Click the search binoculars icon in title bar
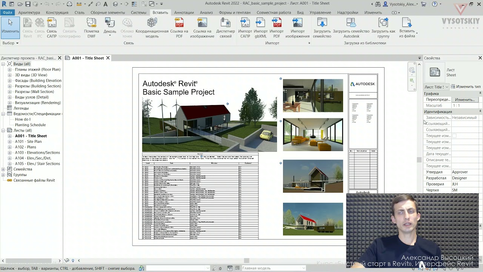 pyautogui.click(x=377, y=4)
